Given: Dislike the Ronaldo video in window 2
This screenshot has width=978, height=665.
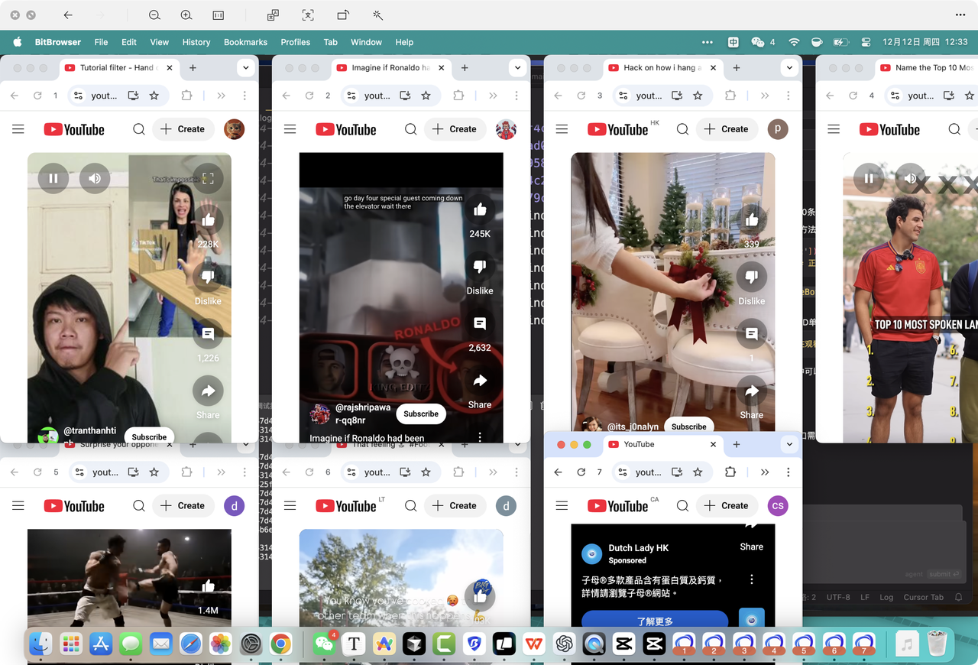Looking at the screenshot, I should coord(480,267).
